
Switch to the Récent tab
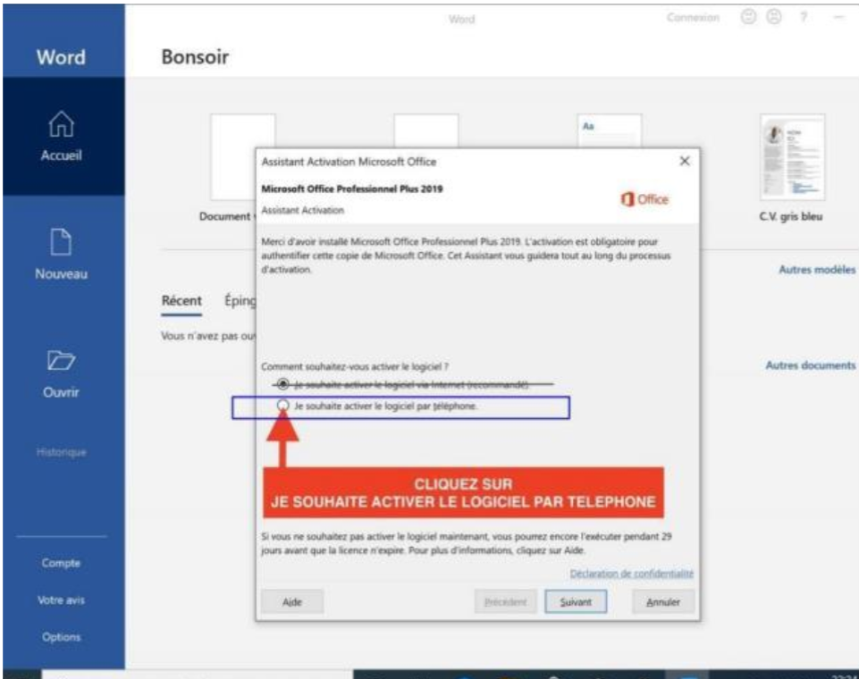[x=181, y=300]
